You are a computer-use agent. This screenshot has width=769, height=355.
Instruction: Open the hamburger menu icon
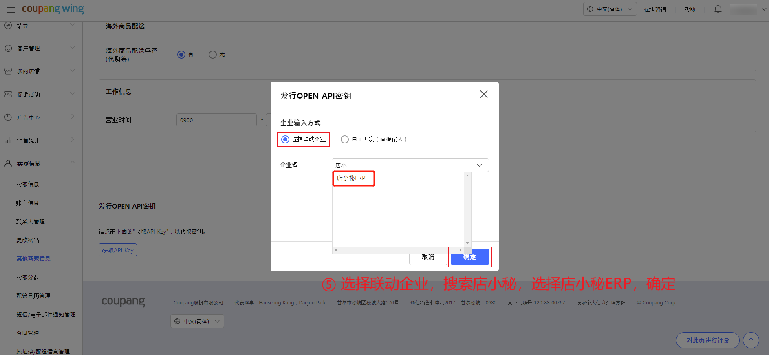11,9
